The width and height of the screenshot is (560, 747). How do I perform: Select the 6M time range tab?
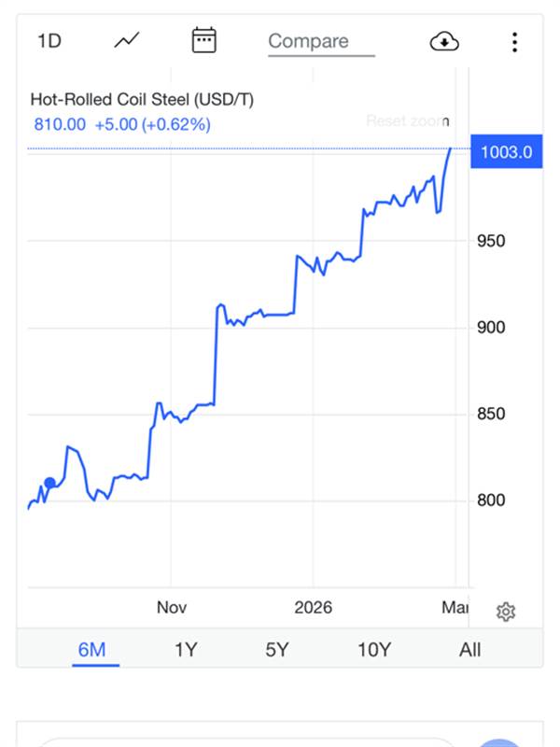(91, 650)
